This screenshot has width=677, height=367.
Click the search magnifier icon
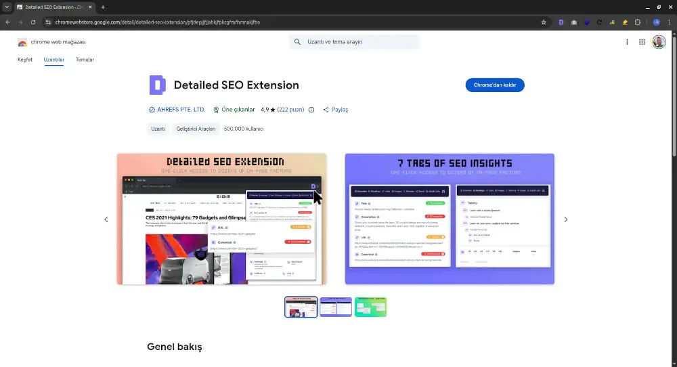[297, 42]
